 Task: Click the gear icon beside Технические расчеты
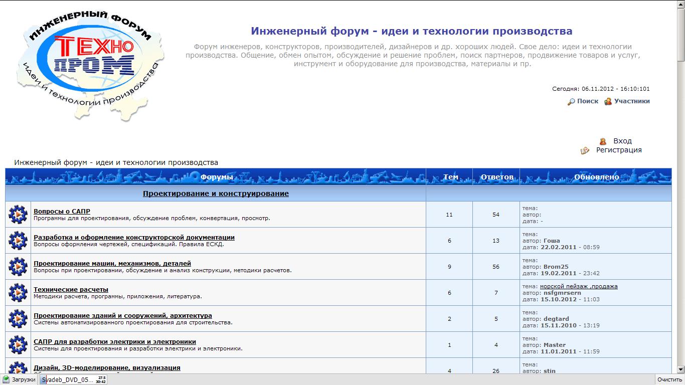[x=18, y=293]
